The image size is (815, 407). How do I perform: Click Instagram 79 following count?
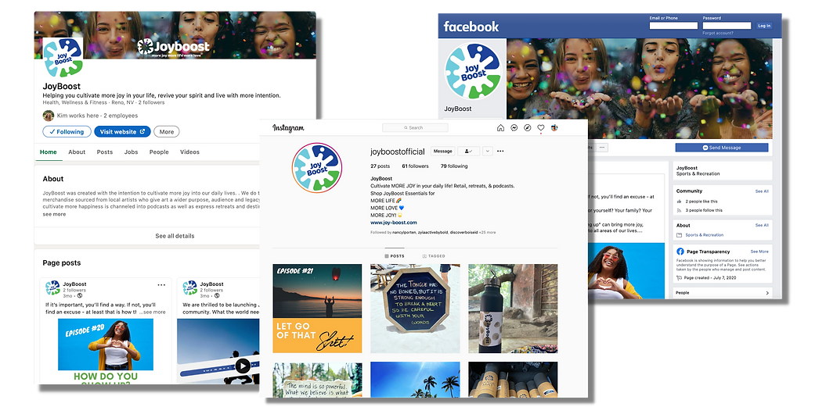coord(454,166)
